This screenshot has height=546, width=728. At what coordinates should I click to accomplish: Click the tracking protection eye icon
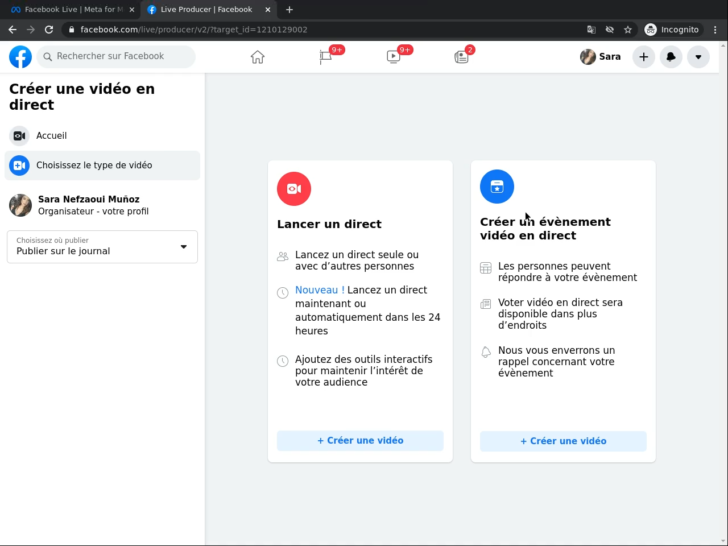click(x=610, y=30)
